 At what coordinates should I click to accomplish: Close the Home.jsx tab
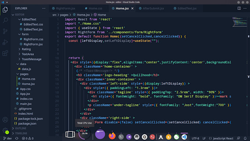(132, 8)
